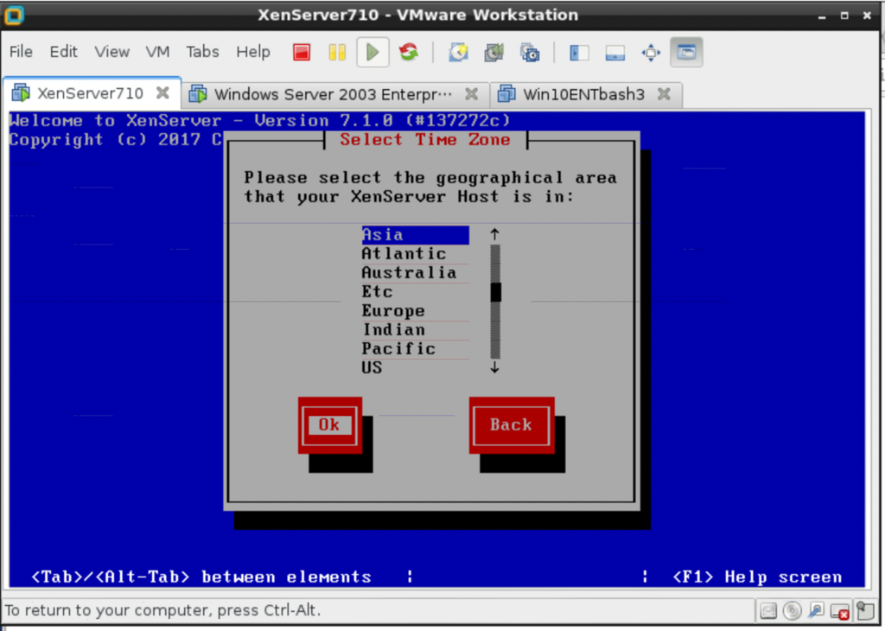Click the hard disk status bar icon
Screen dimensions: 885x631
coord(767,610)
